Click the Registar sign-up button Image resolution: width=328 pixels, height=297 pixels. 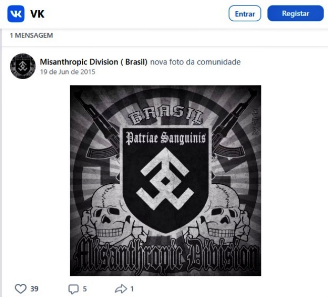point(295,14)
